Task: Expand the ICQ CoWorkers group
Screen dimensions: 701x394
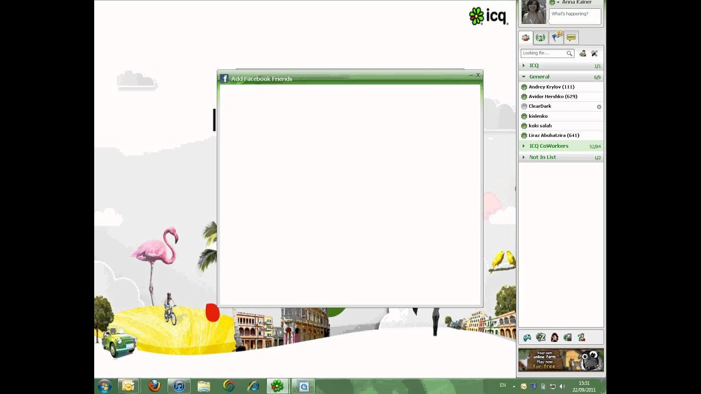Action: (561, 146)
